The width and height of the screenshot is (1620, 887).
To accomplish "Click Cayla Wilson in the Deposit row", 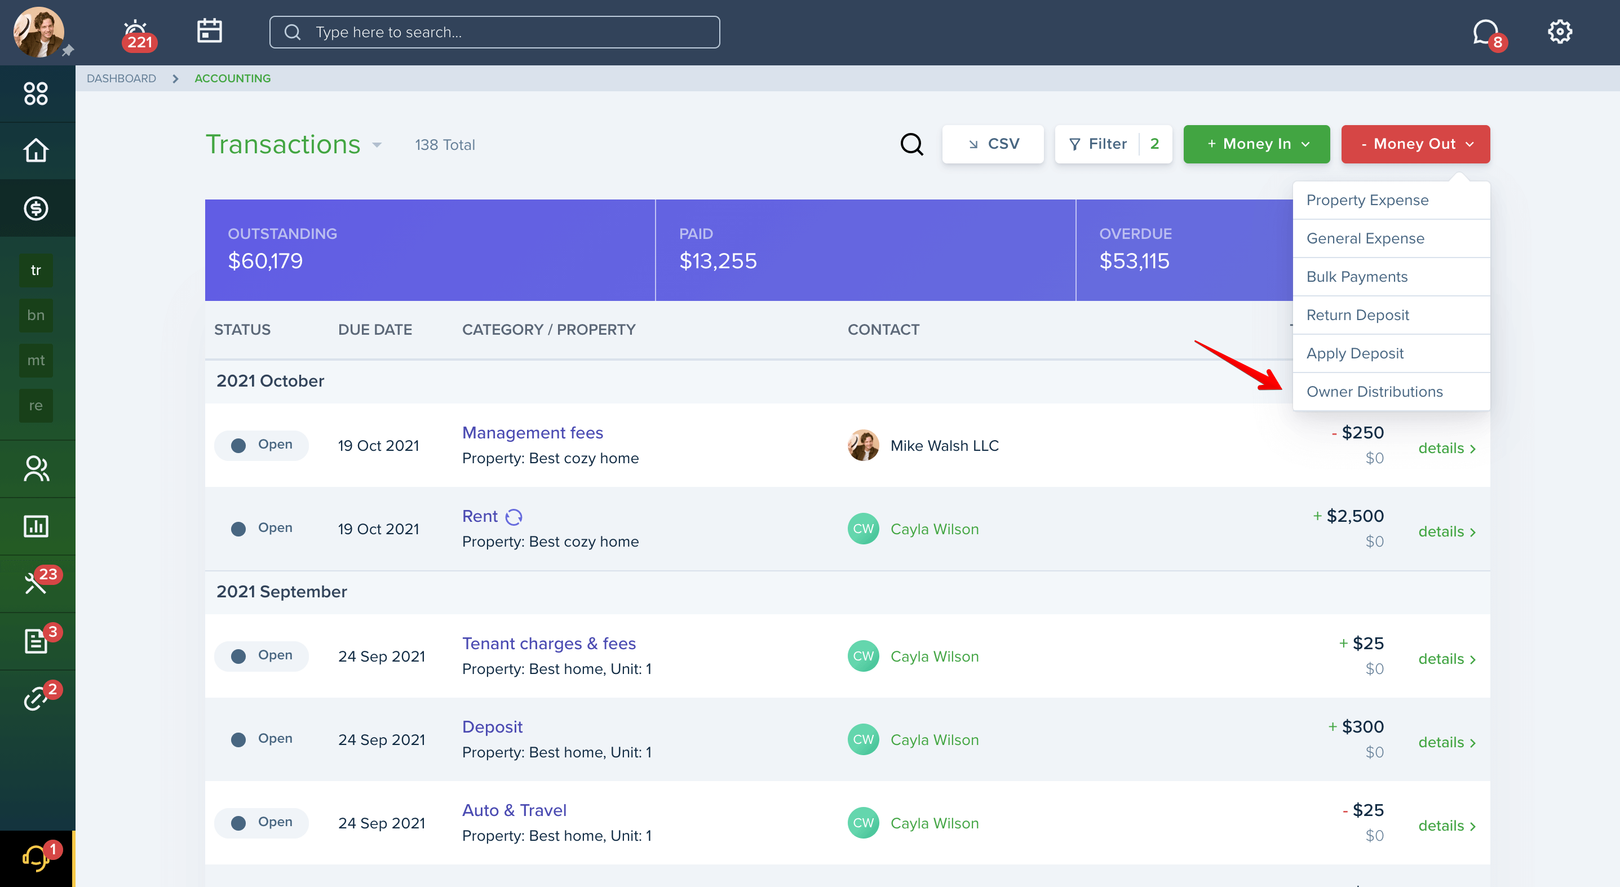I will 934,740.
